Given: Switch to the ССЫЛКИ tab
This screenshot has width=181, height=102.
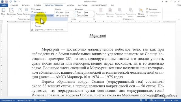Looking at the screenshot, I should 71,5.
